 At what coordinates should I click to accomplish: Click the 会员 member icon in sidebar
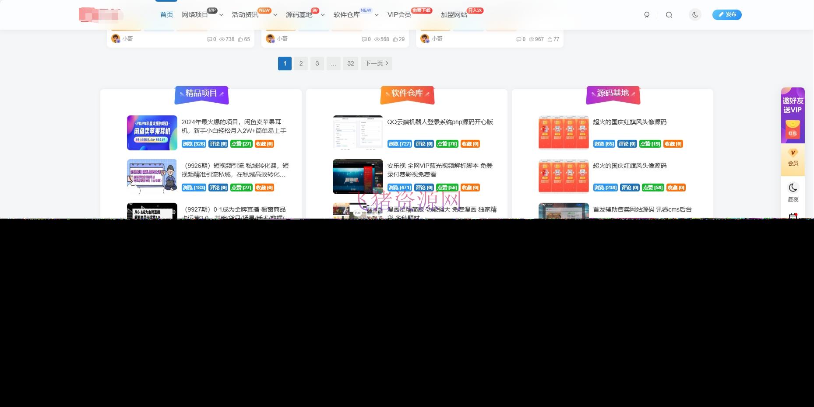coord(793,158)
